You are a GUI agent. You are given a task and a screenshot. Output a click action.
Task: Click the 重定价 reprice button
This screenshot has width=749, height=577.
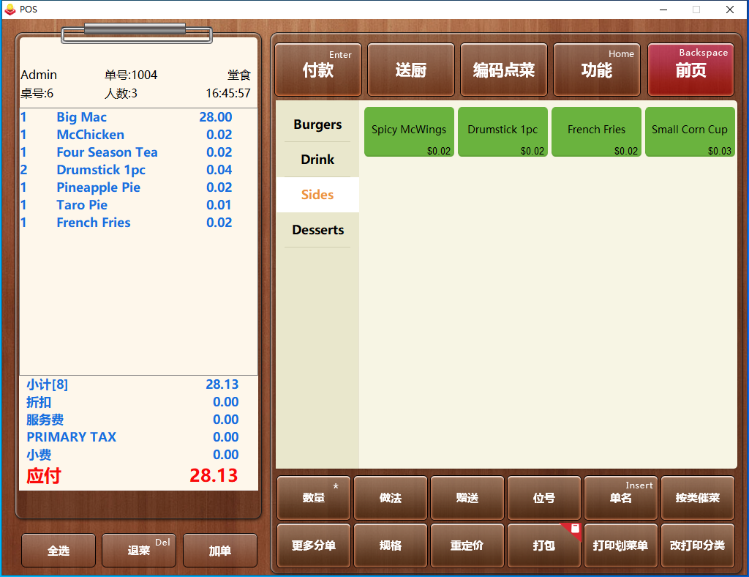click(467, 546)
